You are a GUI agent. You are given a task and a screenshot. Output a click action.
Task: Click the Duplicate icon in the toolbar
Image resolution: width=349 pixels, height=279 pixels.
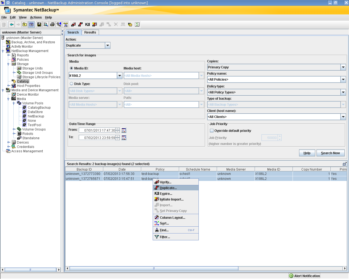pyautogui.click(x=80, y=25)
